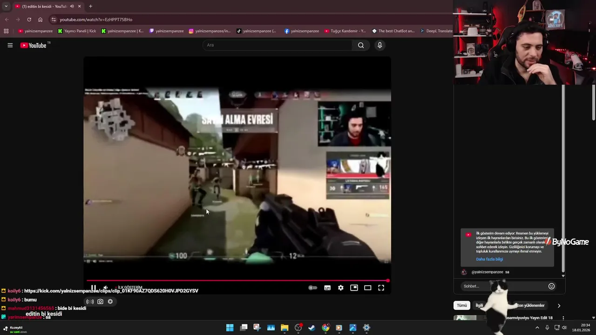Switch video to miniplayer mode
The image size is (596, 335).
tap(354, 288)
